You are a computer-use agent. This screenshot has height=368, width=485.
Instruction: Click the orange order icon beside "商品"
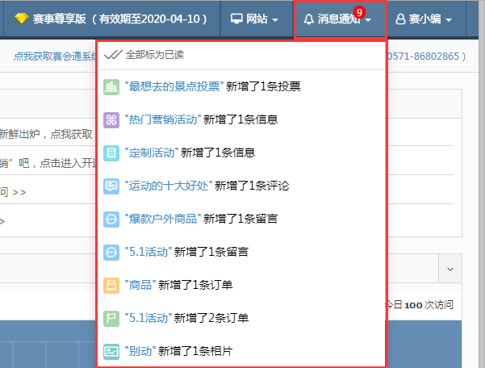[x=111, y=285]
